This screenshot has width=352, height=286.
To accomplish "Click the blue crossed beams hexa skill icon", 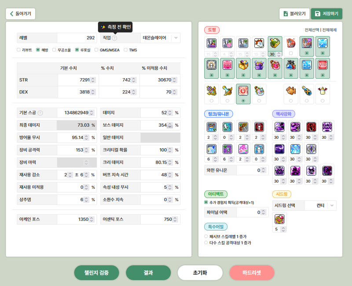I will 295,149.
